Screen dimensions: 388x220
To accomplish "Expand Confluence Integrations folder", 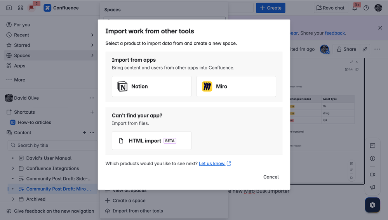I will [13, 168].
